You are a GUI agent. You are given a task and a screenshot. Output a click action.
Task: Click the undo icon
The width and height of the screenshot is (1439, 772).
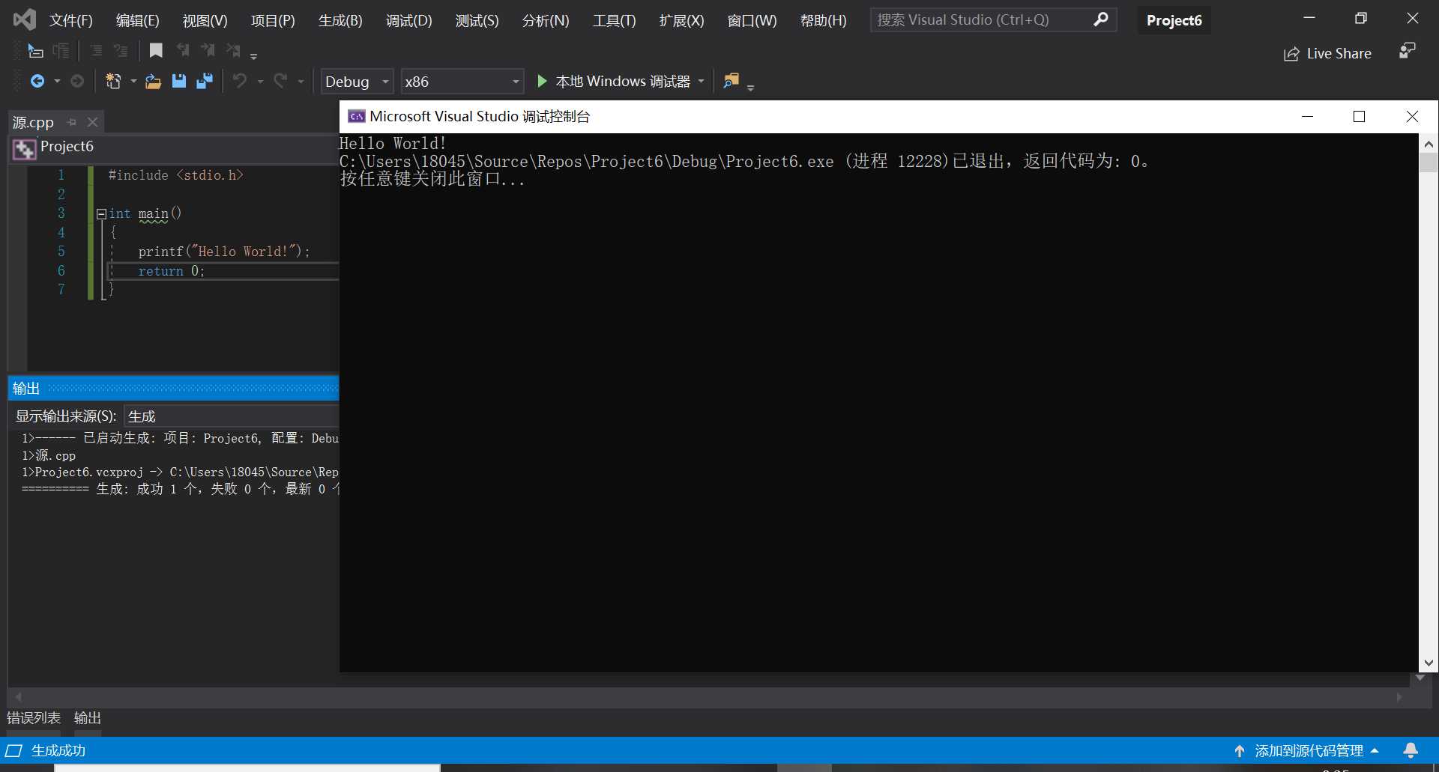click(x=240, y=81)
